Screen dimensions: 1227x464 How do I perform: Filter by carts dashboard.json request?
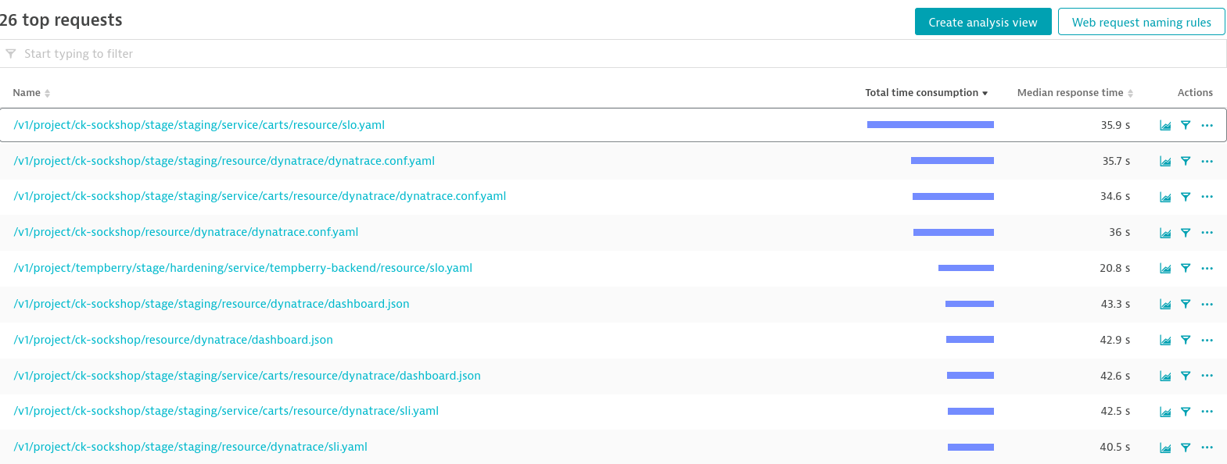pos(1186,377)
